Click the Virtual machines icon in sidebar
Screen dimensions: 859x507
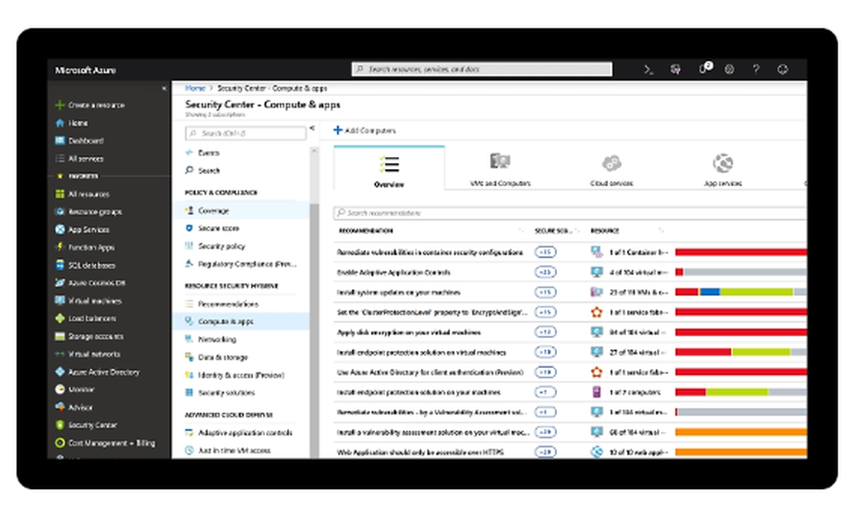(x=60, y=300)
